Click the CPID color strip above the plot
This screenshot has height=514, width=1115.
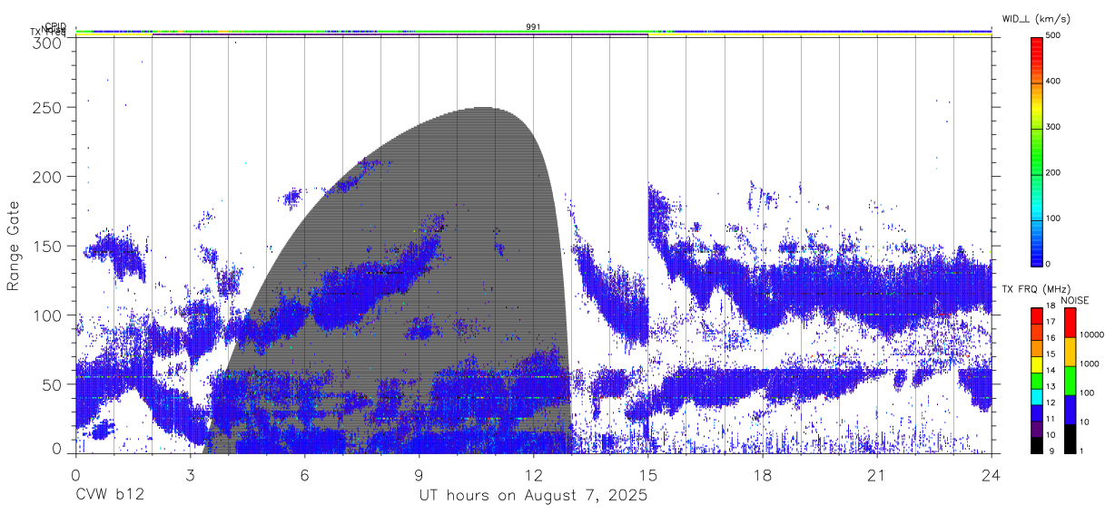tap(533, 31)
